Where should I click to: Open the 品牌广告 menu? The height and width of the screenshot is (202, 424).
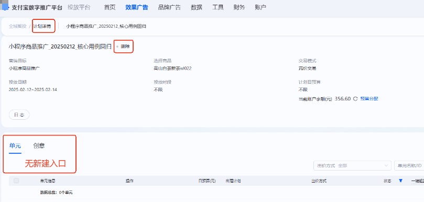click(x=169, y=7)
